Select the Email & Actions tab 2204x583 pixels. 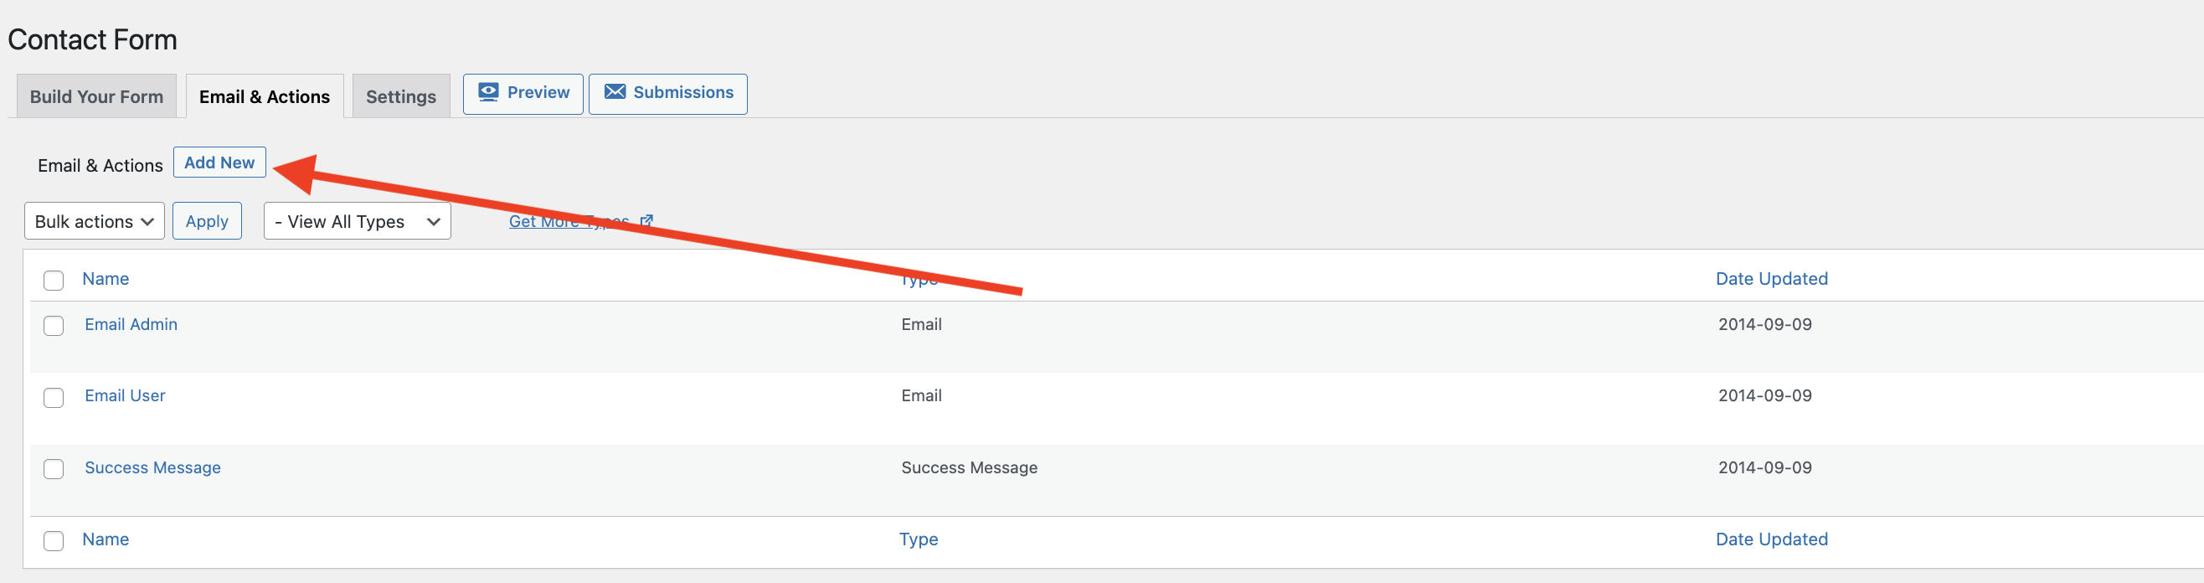[x=265, y=95]
